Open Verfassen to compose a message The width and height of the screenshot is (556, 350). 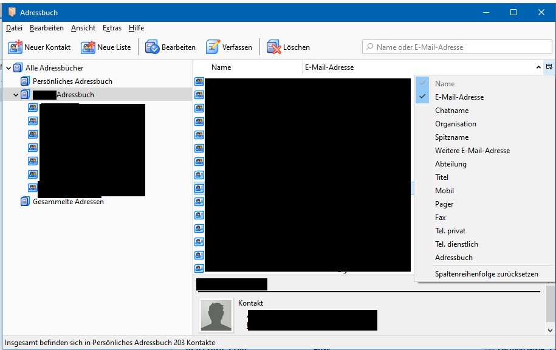[213, 47]
